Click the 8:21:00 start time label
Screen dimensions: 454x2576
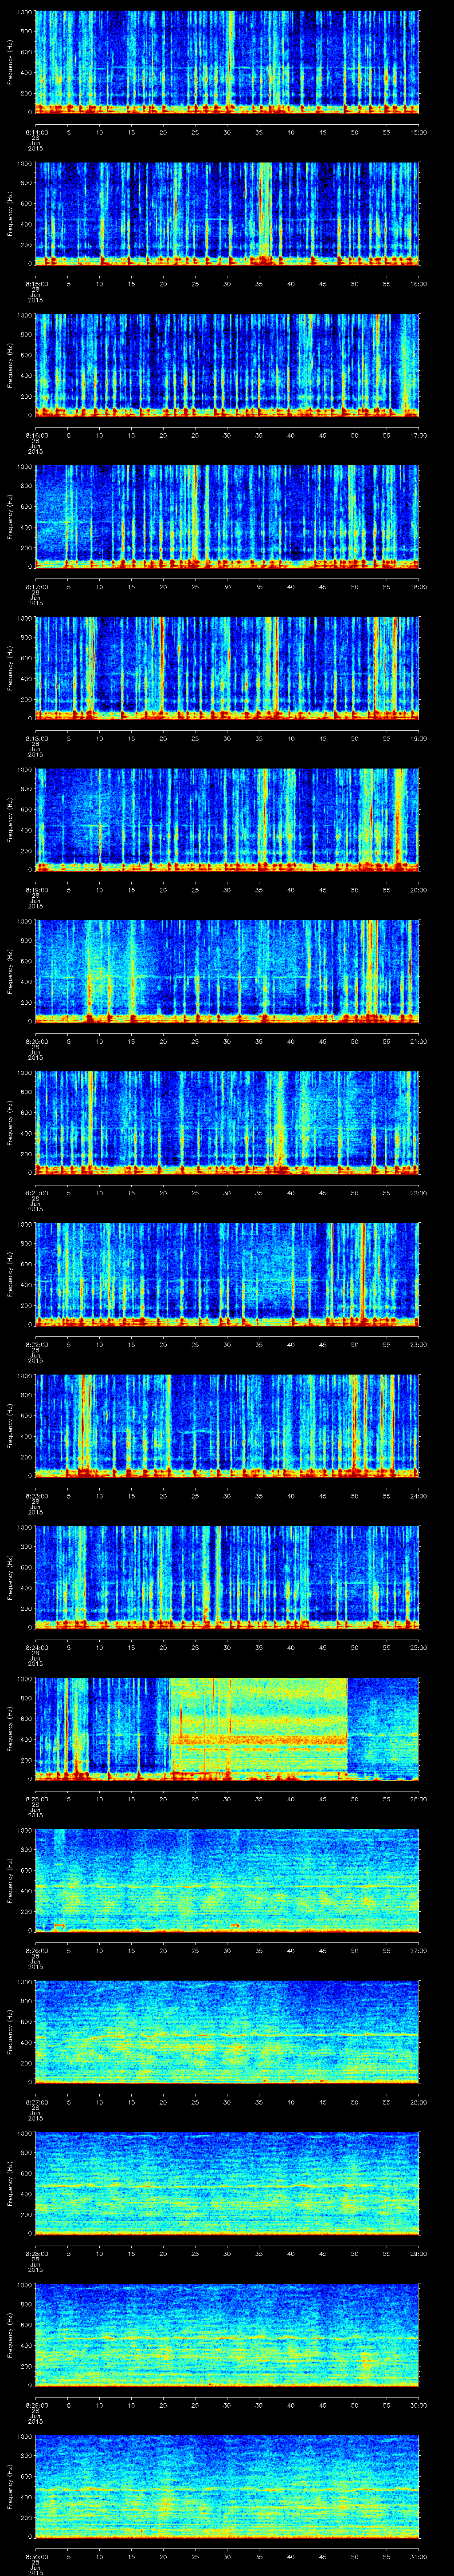36,1192
